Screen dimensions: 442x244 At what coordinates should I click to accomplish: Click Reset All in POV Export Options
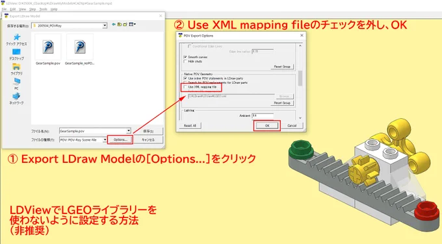pyautogui.click(x=190, y=125)
